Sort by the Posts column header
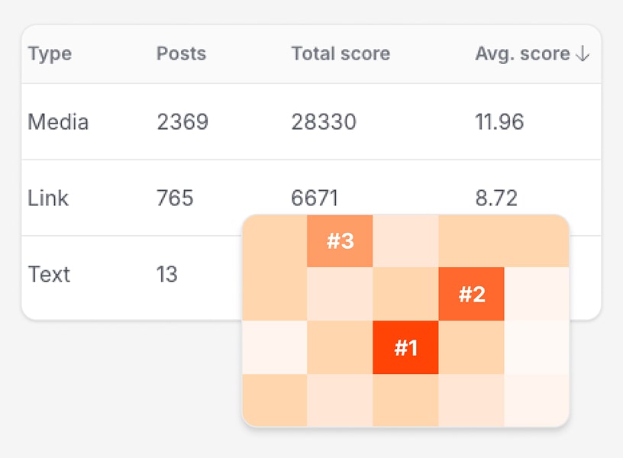This screenshot has width=623, height=458. click(181, 54)
